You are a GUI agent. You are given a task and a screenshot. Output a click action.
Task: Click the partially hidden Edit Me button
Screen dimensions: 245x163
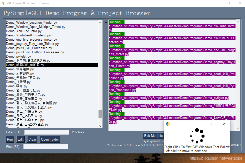tap(153, 136)
